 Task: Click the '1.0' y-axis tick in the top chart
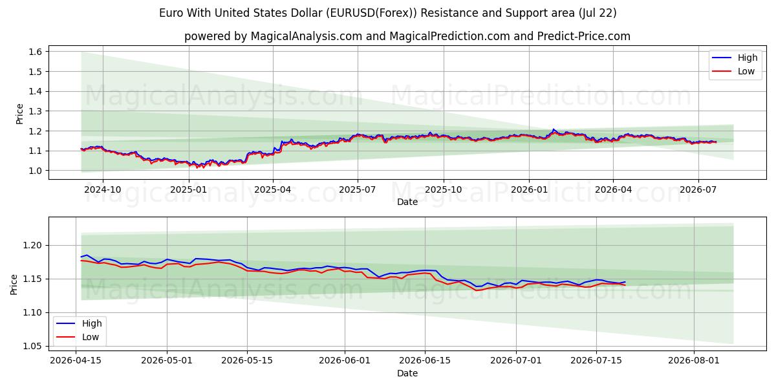(36, 171)
